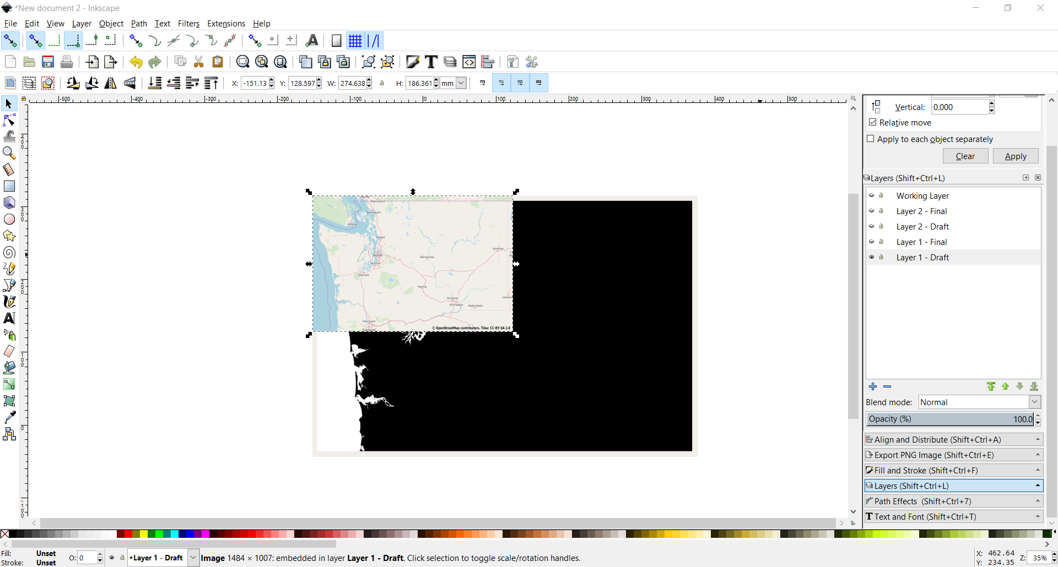Select the Gradient tool
This screenshot has height=567, width=1058.
(x=9, y=384)
